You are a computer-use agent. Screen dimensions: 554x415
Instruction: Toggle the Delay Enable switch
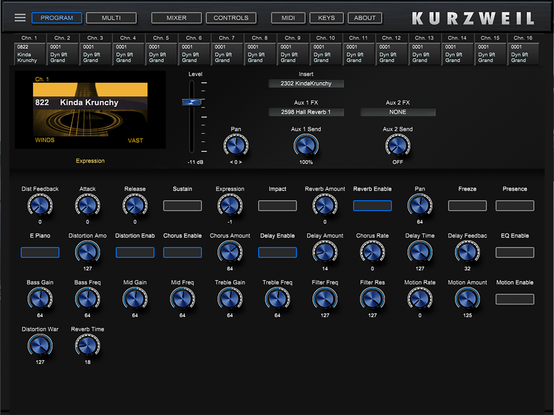coord(277,252)
